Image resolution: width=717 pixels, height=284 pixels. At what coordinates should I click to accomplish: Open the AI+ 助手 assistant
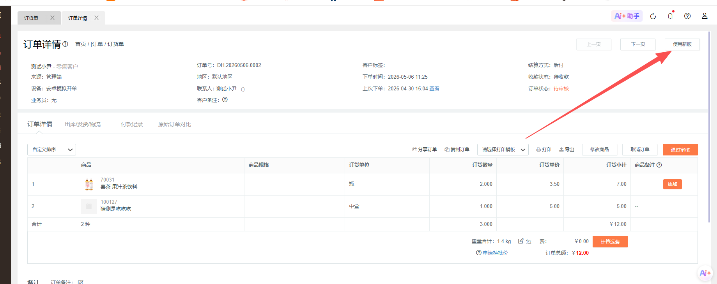point(627,16)
